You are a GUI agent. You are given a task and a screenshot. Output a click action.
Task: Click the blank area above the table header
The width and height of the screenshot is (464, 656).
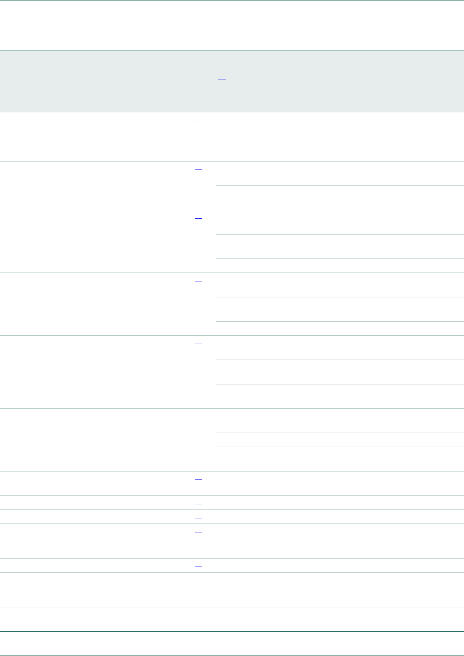click(x=232, y=26)
